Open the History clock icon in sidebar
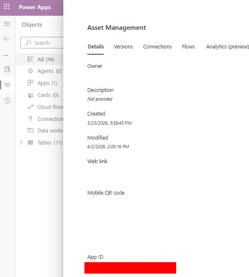Viewport: 249px width, 277px height. 7,101
